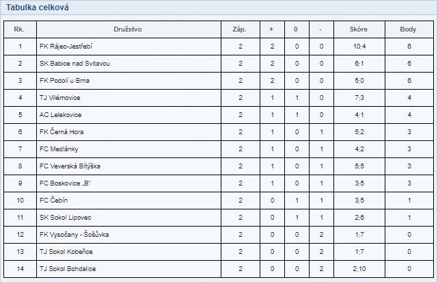This screenshot has height=282, width=438.
Task: Click FC Veverská Bítýška team name
Action: [70, 166]
